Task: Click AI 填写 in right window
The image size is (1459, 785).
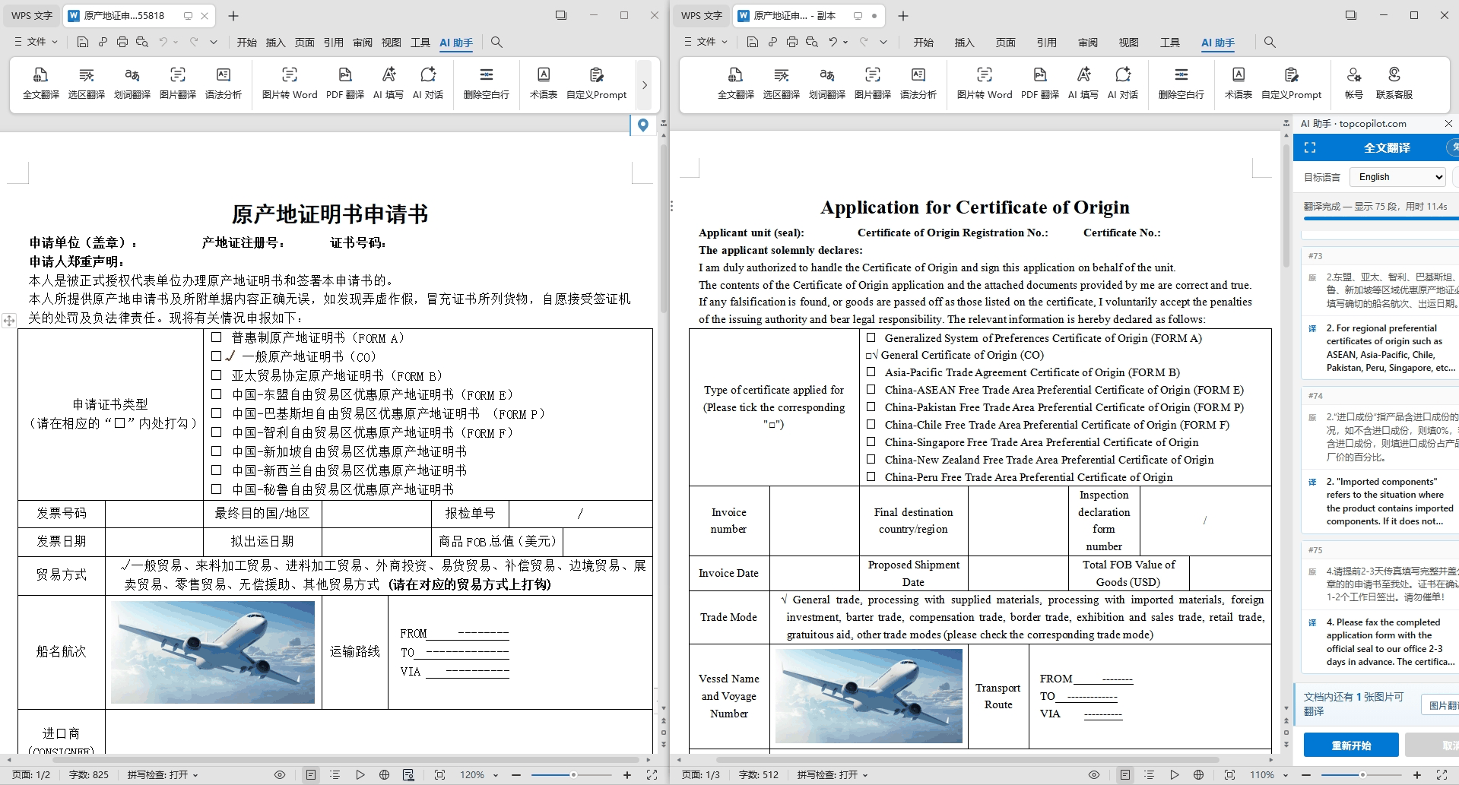Action: tap(1083, 83)
